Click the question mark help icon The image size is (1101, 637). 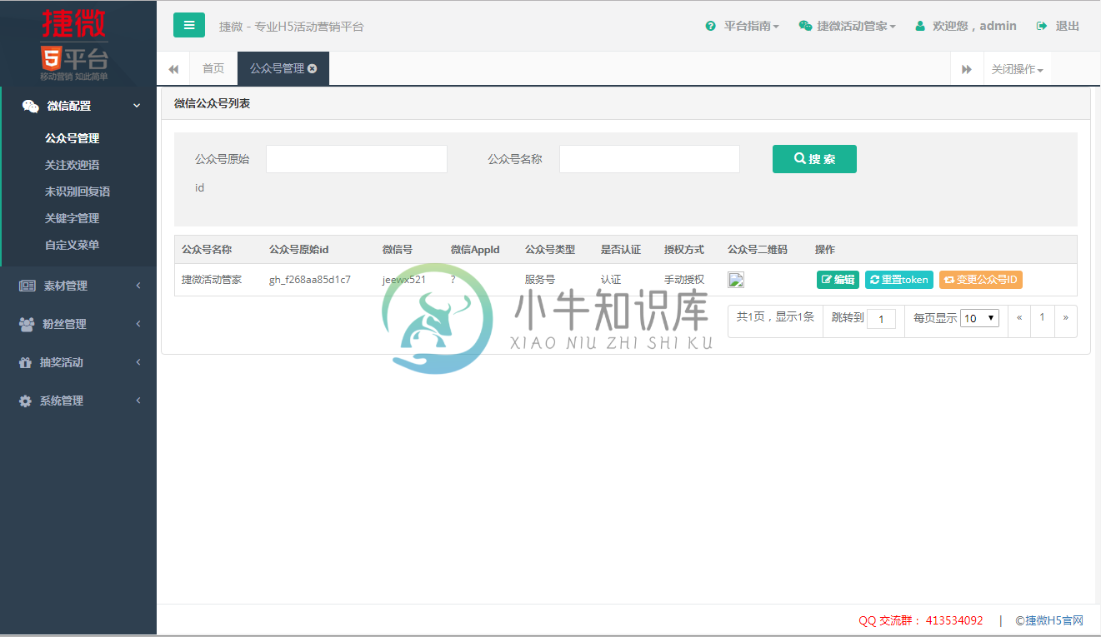710,26
